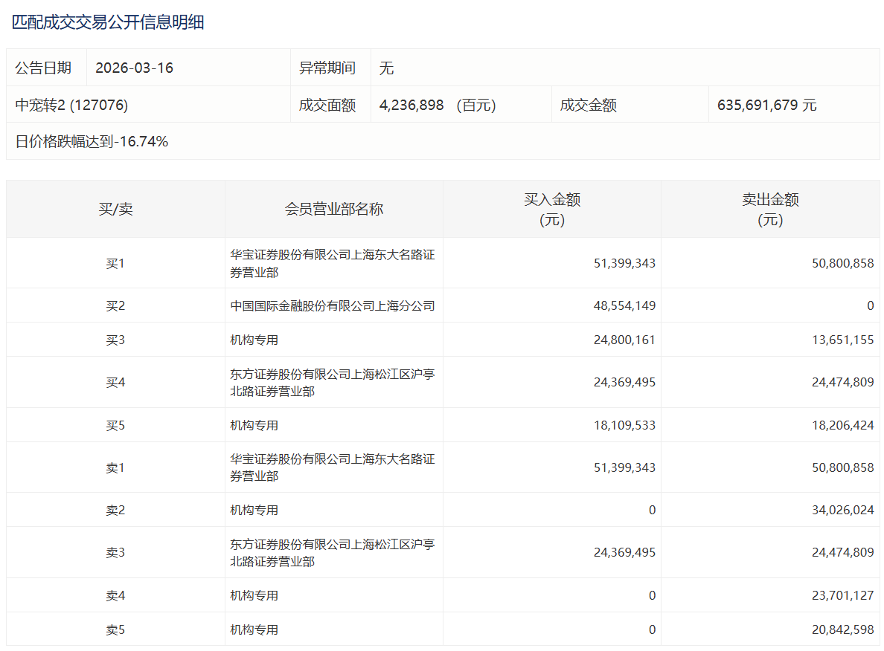Screen dimensions: 884x651
Task: Click 机构专用 in the 卖5 row
Action: [x=254, y=629]
